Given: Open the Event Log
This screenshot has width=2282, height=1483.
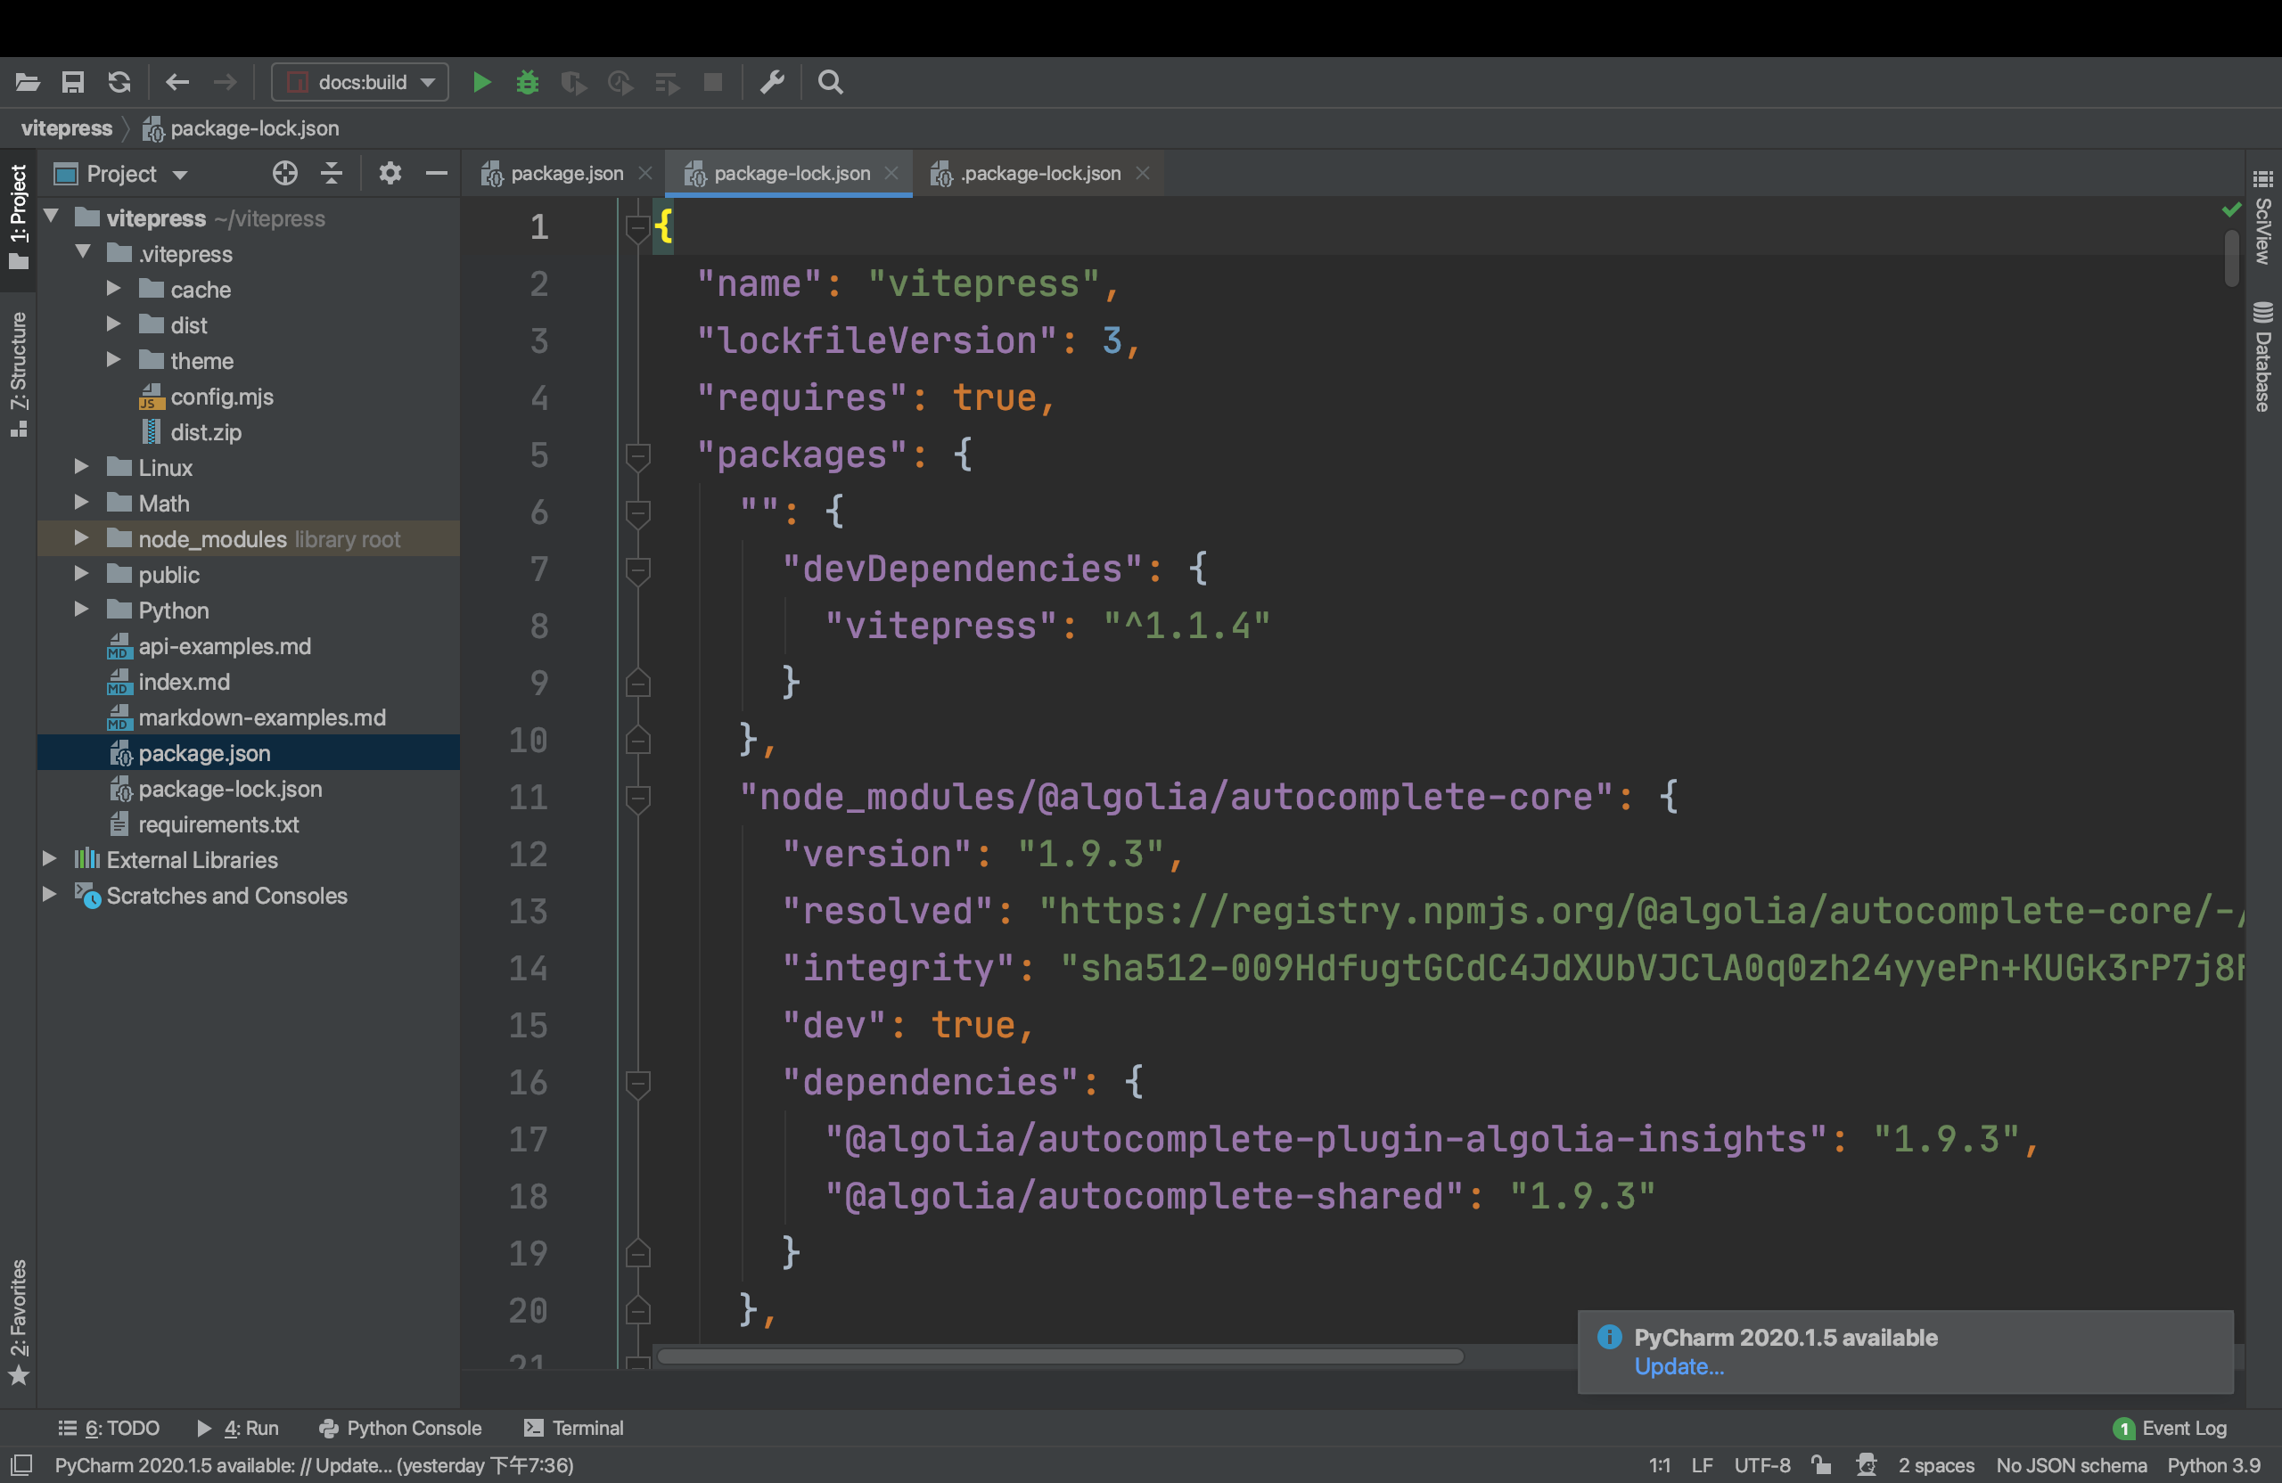Looking at the screenshot, I should click(2170, 1428).
